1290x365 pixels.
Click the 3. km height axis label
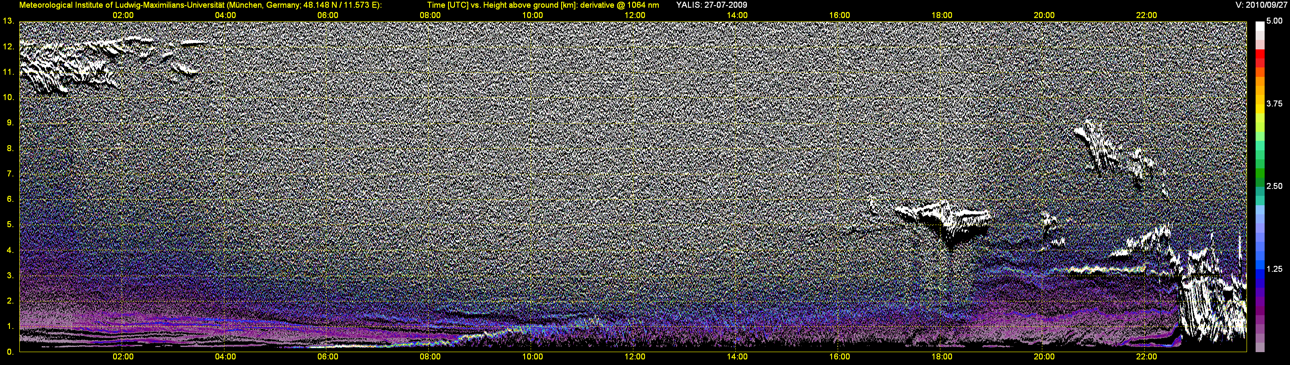pyautogui.click(x=10, y=276)
